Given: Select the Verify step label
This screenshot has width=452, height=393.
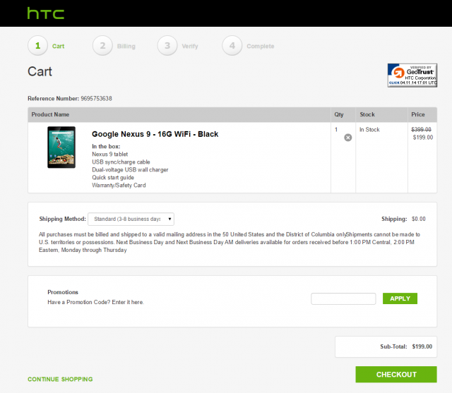Looking at the screenshot, I should coord(189,47).
